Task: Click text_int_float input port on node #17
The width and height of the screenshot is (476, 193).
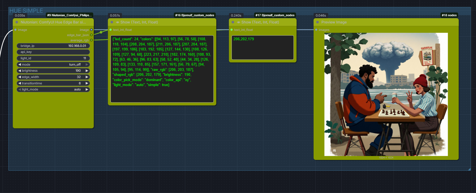Action: point(232,30)
